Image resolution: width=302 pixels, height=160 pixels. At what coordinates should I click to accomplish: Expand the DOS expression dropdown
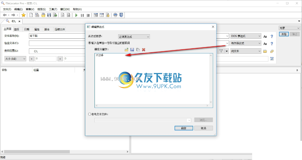[246, 36]
